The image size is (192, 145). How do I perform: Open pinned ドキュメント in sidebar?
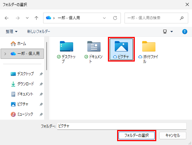click(x=22, y=94)
